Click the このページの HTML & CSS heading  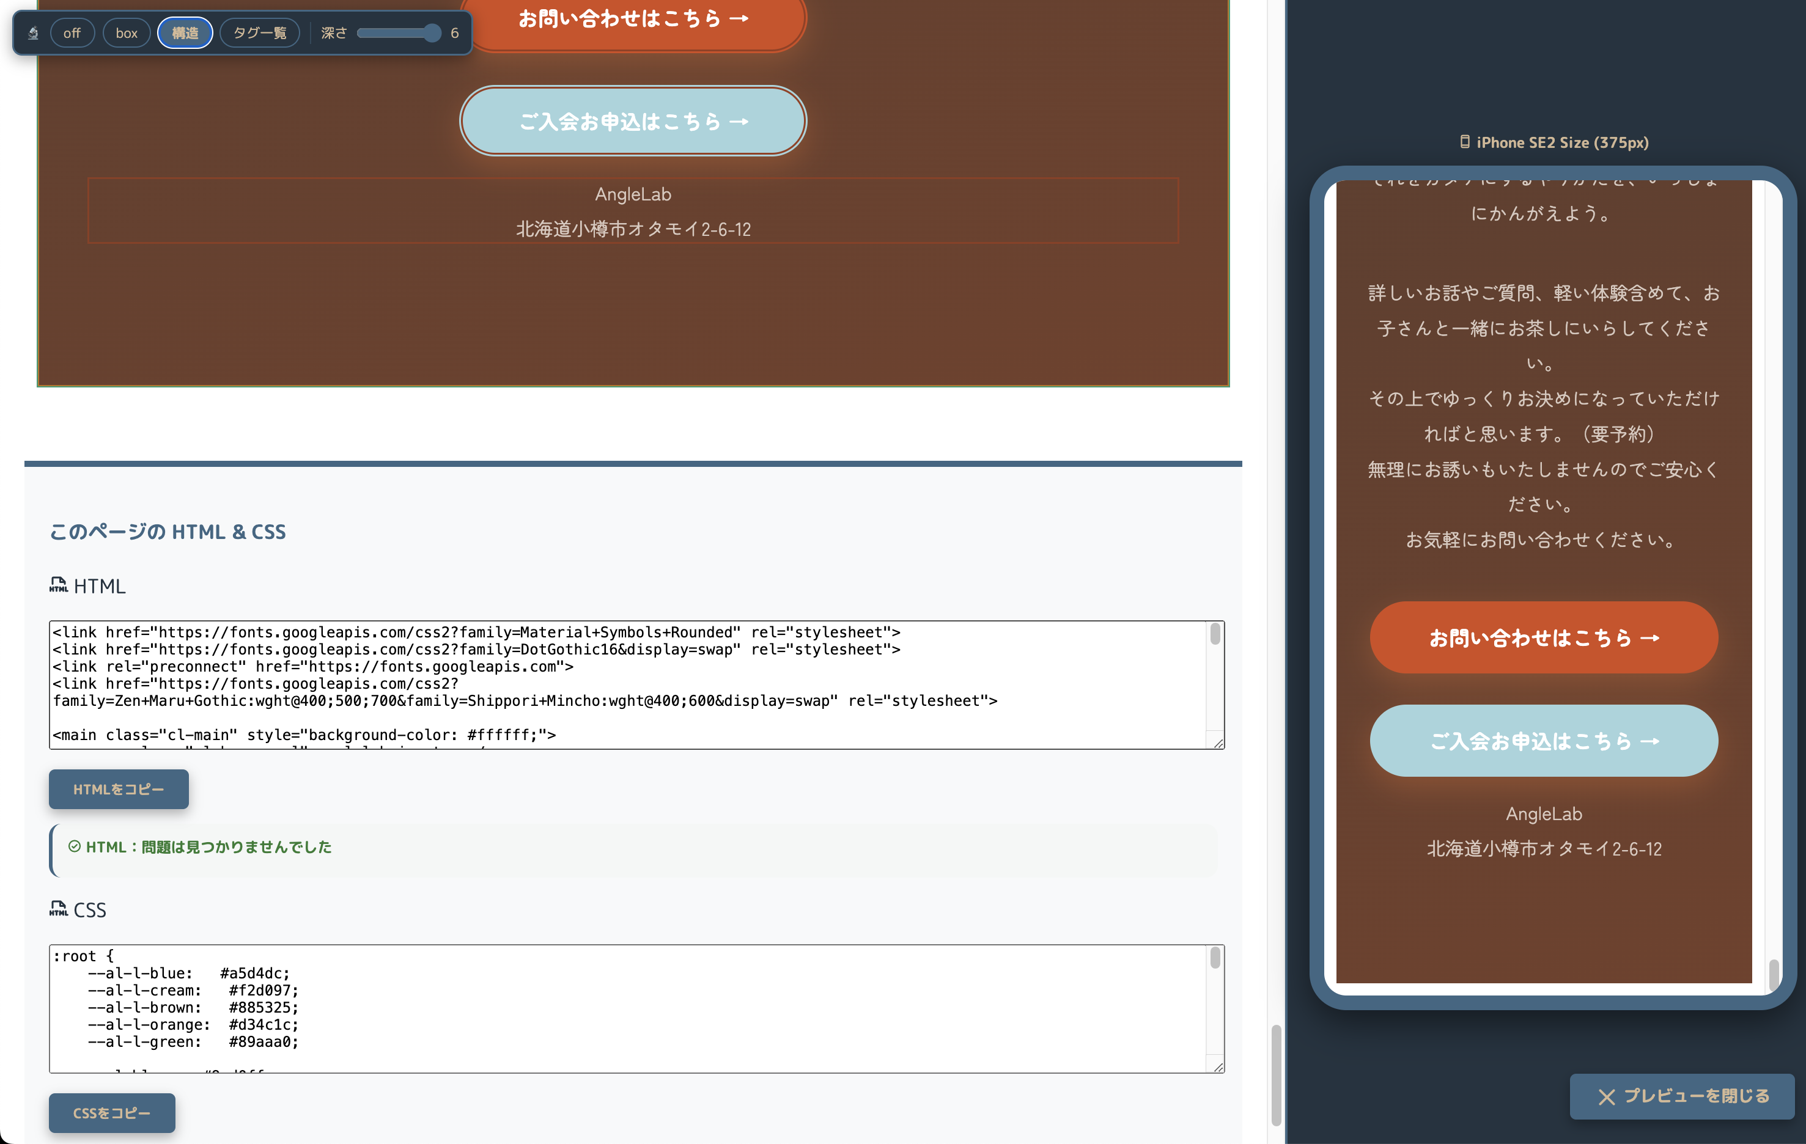tap(168, 532)
